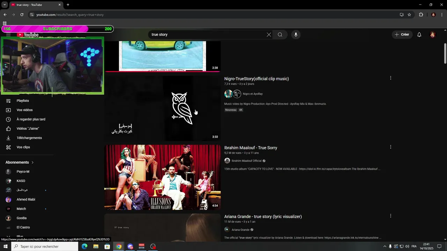The width and height of the screenshot is (447, 251).
Task: Open Microsoft Edge from the taskbar
Action: 85,246
